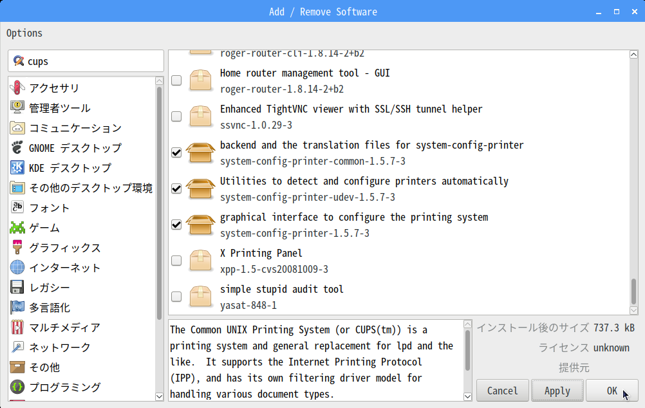Select the KDE デスクトップ icon

pyautogui.click(x=17, y=167)
